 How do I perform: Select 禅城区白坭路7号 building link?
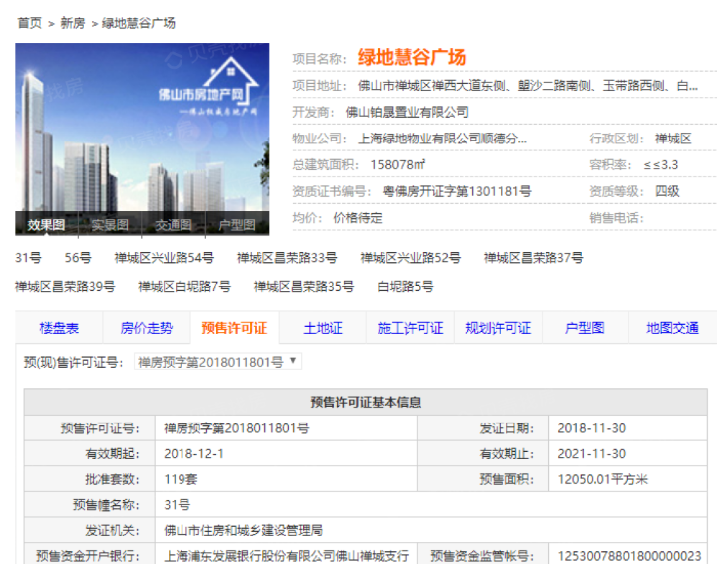[x=183, y=287]
